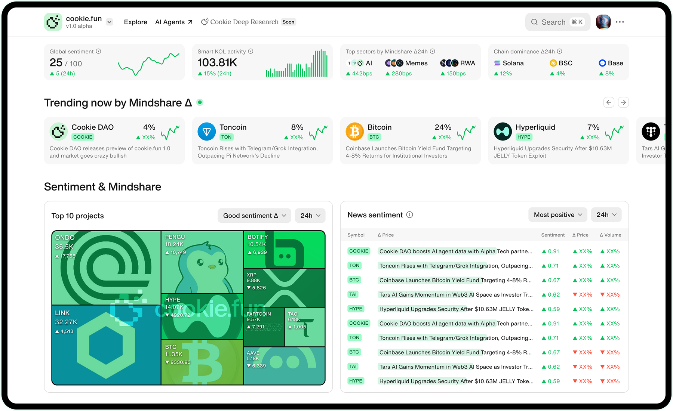The height and width of the screenshot is (411, 673).
Task: Open Cookie DAO releases preview headline
Action: [x=110, y=152]
